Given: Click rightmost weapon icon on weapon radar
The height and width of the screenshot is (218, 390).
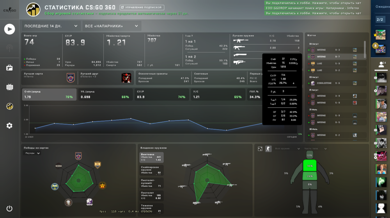Looking at the screenshot, I should (232, 185).
